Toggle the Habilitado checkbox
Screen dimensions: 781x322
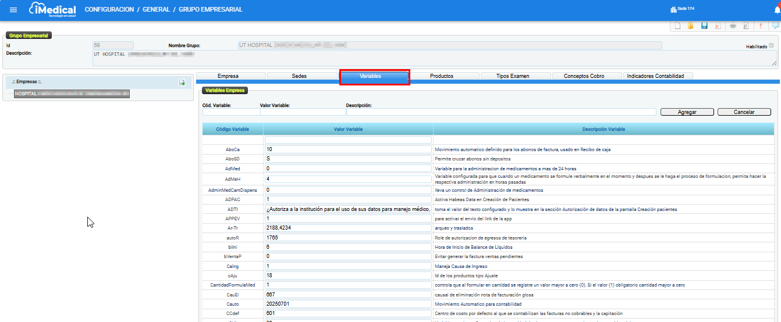click(x=771, y=45)
